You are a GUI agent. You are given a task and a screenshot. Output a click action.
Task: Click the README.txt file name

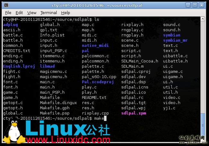coord(94,97)
